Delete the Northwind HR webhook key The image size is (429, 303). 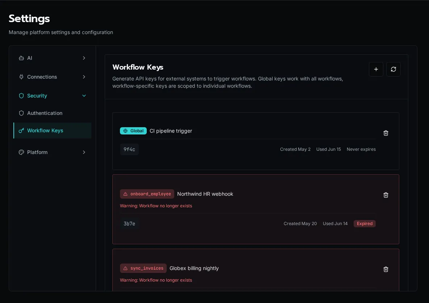coord(386,195)
